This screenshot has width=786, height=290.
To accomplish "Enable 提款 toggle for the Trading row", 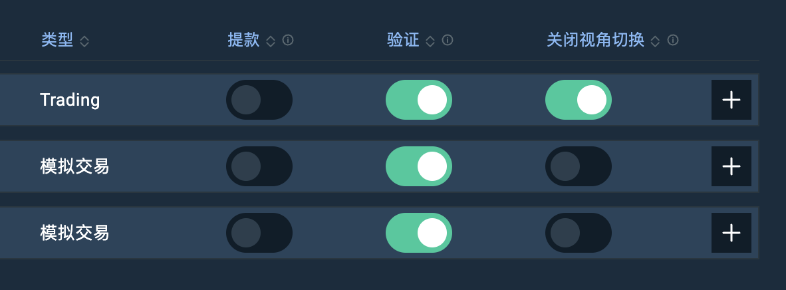I will pos(259,100).
